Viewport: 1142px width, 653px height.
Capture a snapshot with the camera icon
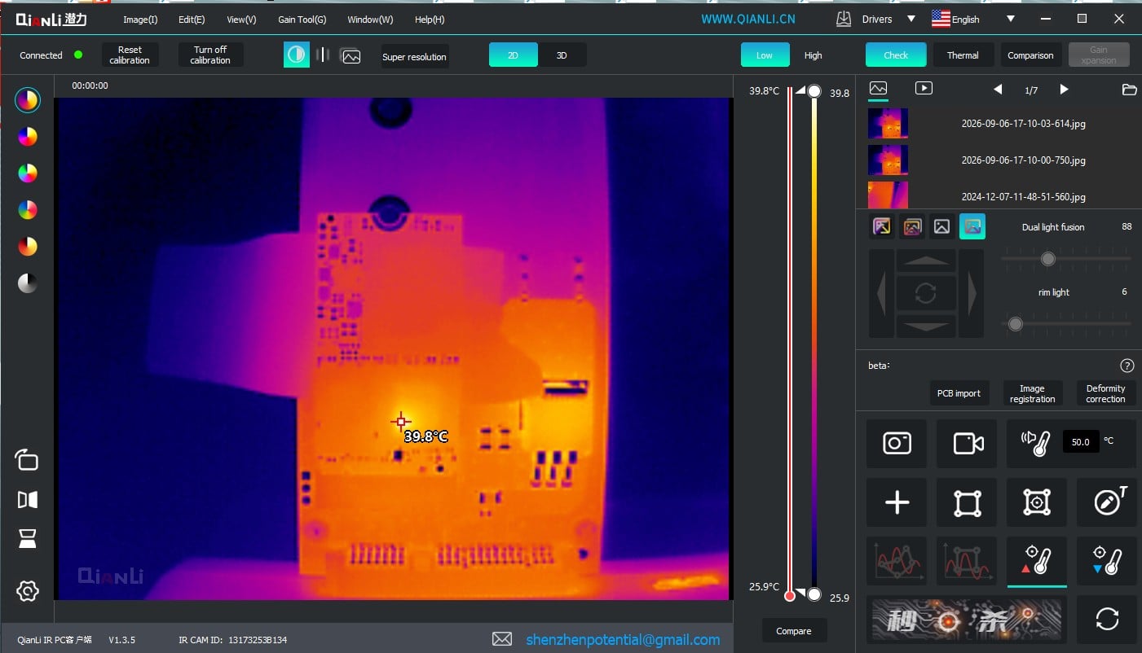tap(897, 444)
